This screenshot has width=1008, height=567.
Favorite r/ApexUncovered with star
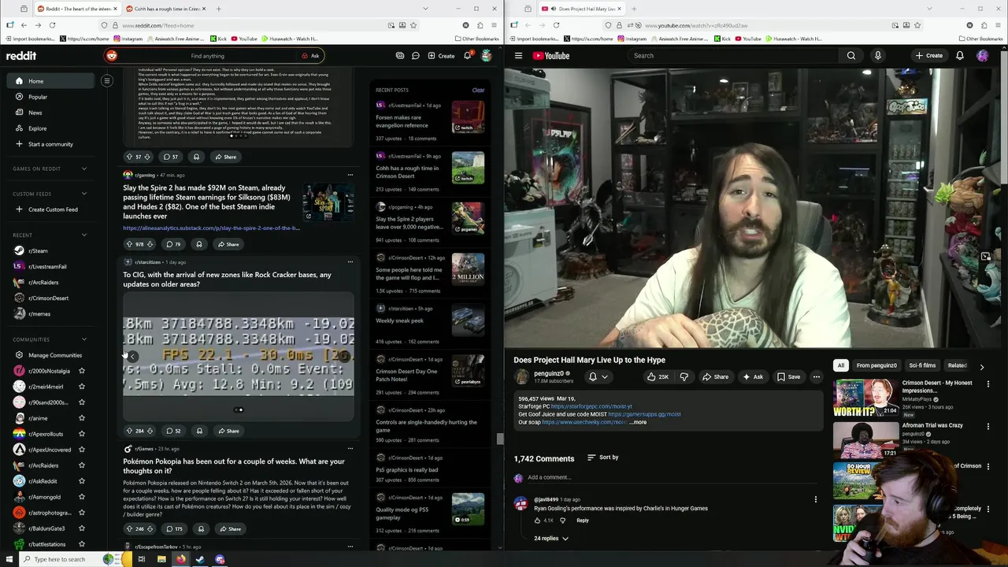81,450
